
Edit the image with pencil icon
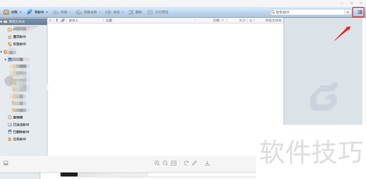[194, 163]
